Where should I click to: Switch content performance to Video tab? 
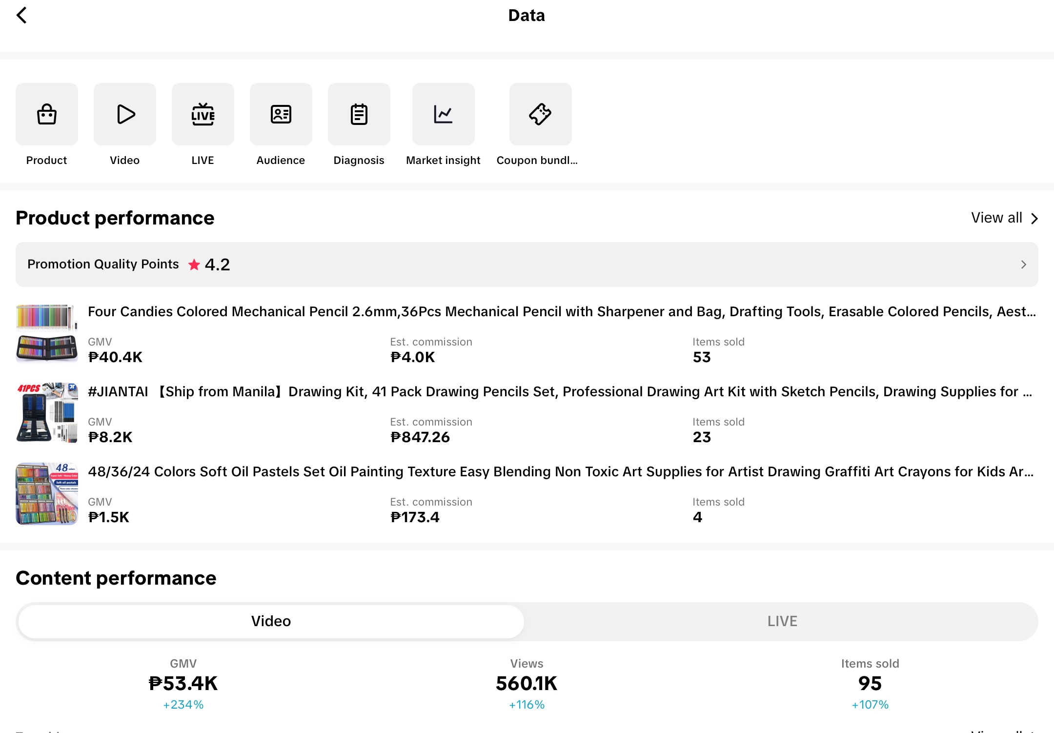271,621
